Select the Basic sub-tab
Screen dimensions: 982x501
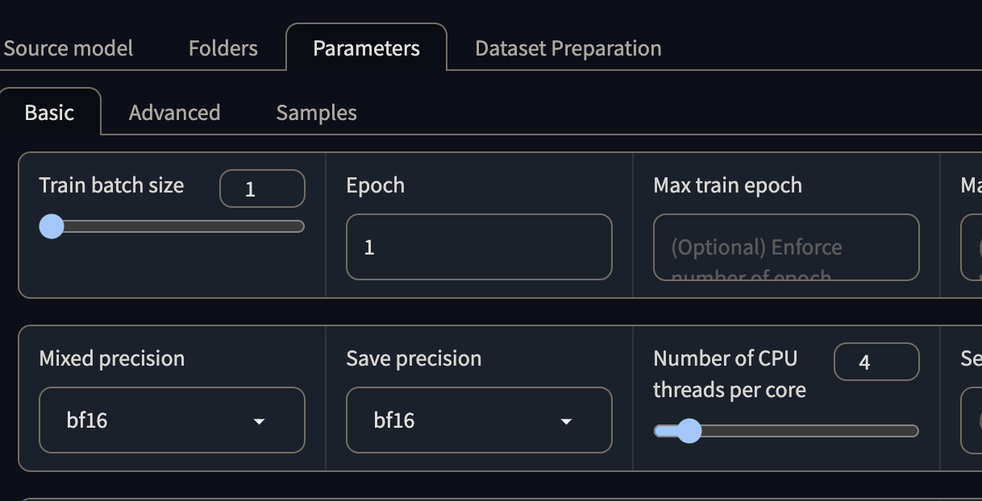[x=49, y=113]
